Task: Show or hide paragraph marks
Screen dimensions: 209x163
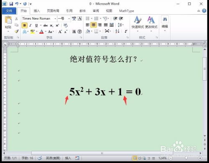Action: click(x=126, y=31)
